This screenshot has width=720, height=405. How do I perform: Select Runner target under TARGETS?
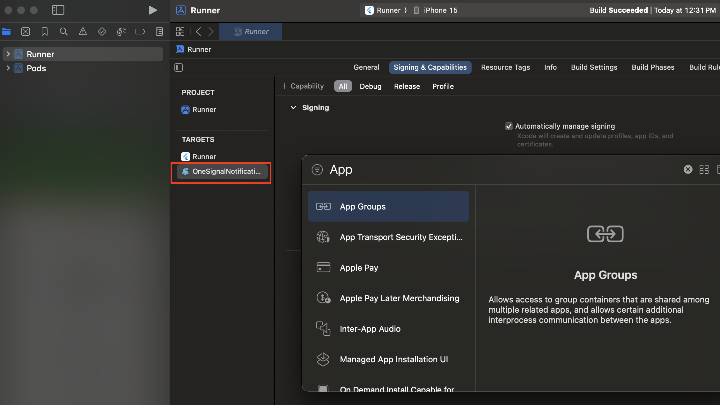204,157
